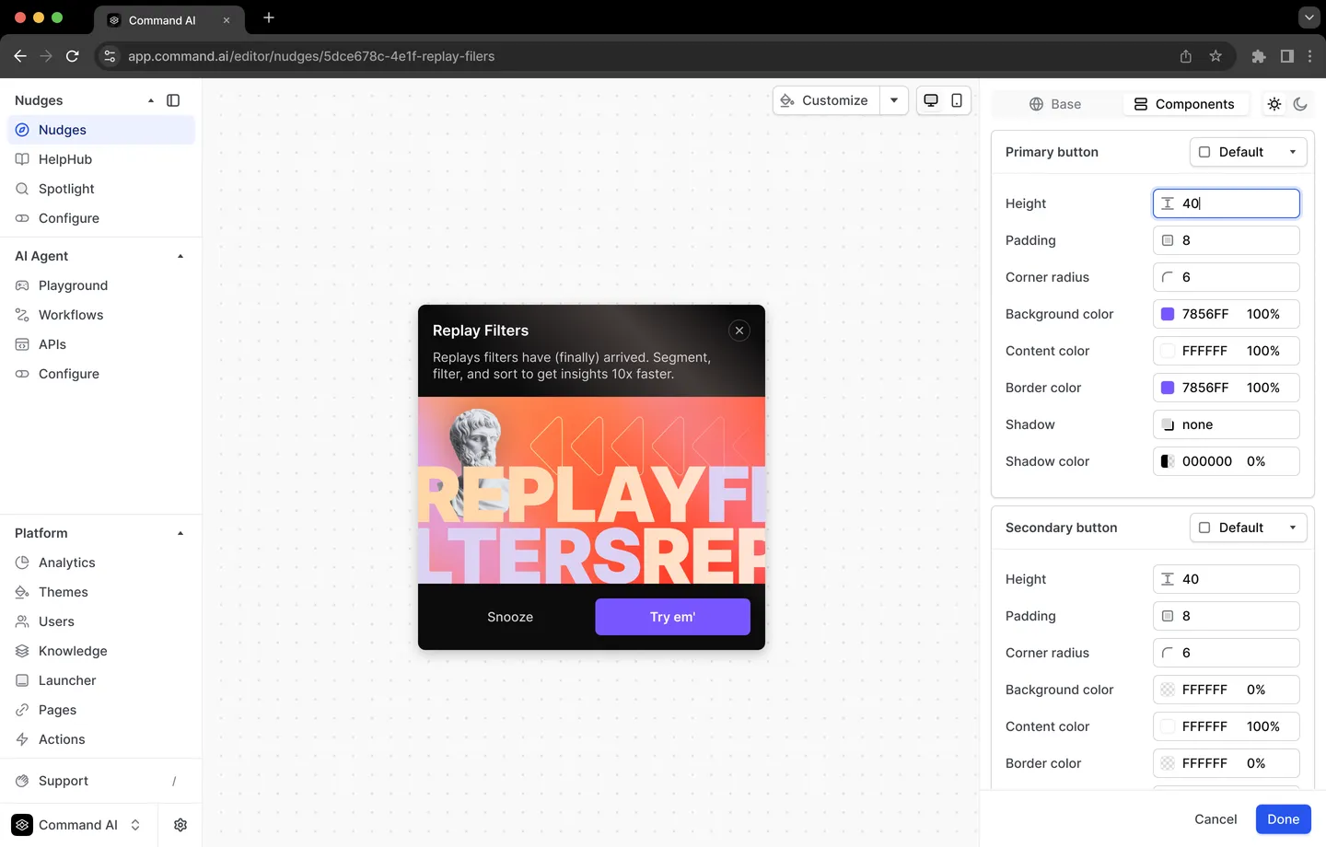Open Themes in the Platform section

click(101, 592)
